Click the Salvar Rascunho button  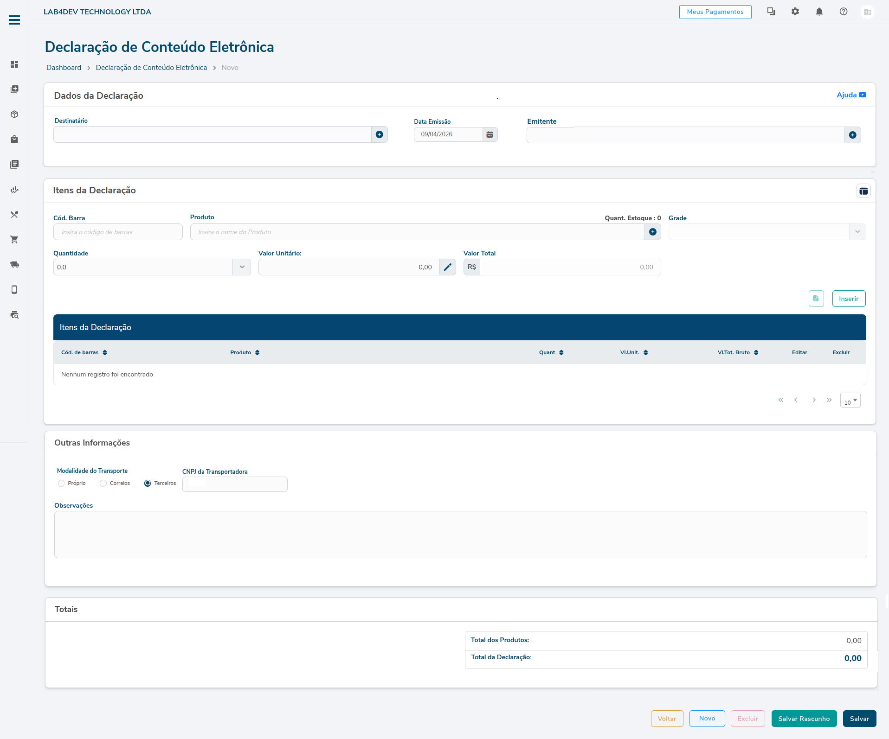pos(804,719)
